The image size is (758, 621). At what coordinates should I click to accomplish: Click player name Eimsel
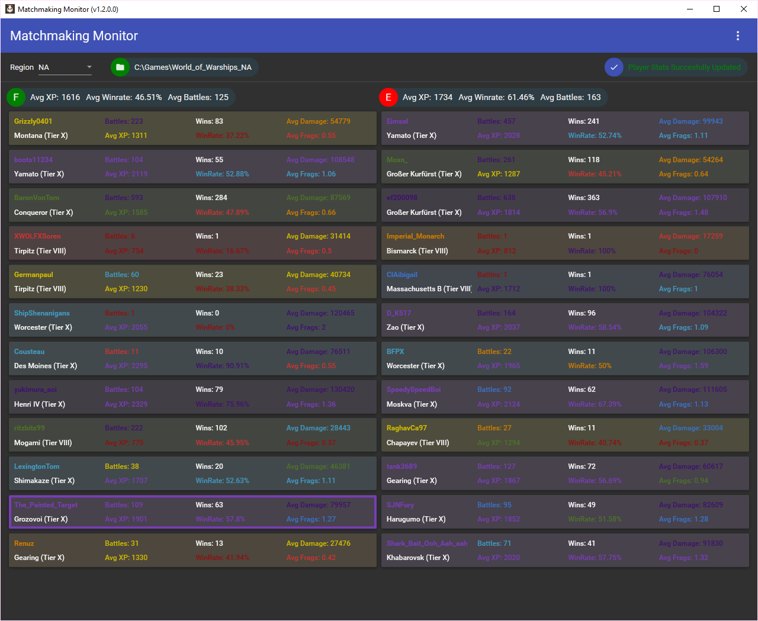click(397, 121)
